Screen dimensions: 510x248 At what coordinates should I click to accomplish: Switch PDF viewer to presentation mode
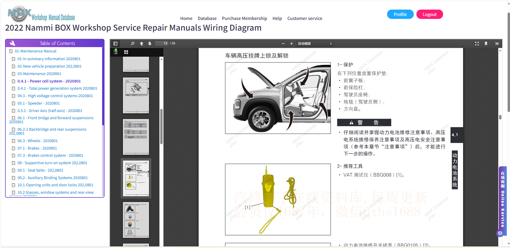[x=477, y=43]
